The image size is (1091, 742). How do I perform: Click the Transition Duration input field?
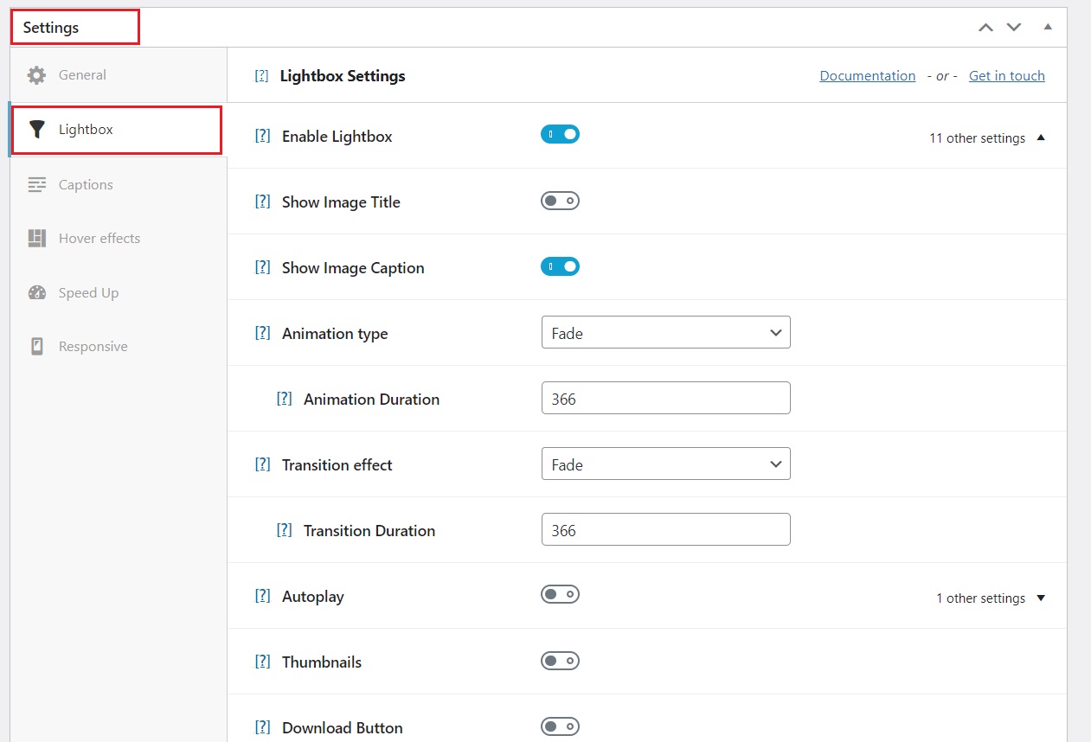tap(665, 530)
